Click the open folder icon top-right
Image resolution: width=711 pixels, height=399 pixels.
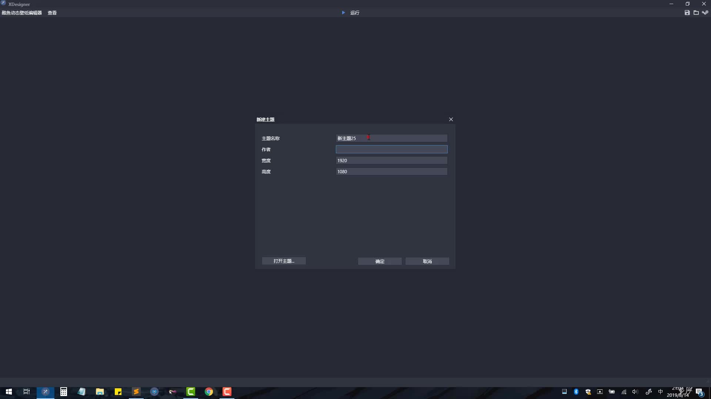point(696,13)
